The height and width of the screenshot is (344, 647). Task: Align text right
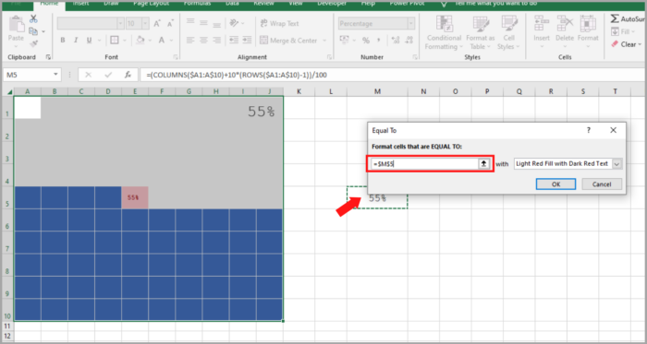pyautogui.click(x=216, y=40)
